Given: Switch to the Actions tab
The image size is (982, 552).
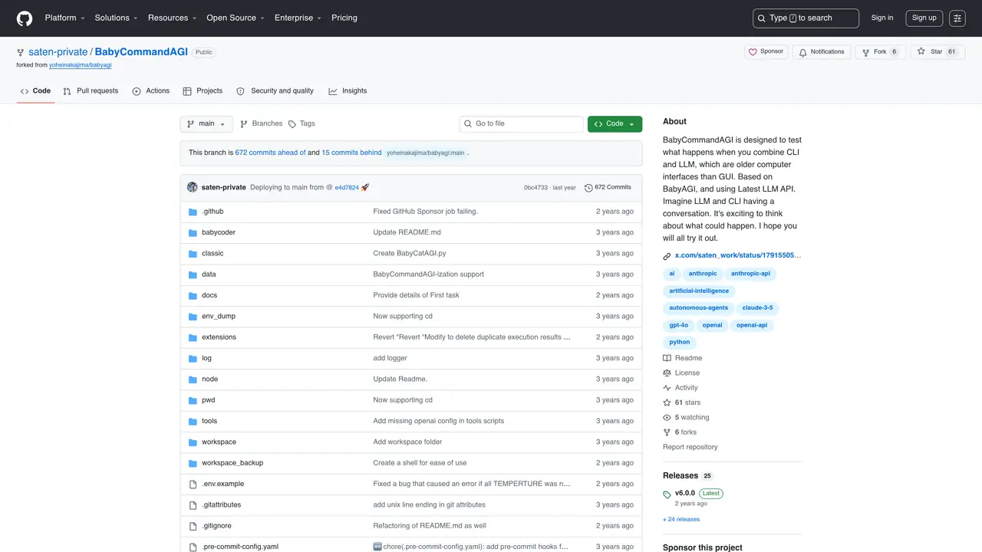Looking at the screenshot, I should 150,91.
